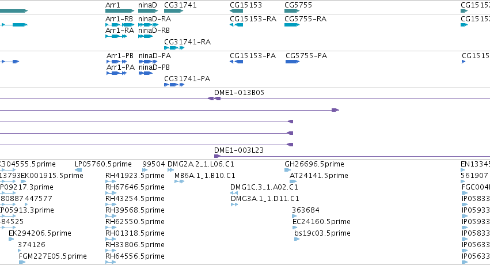Click EST DMG1C.3_1.A02.C1
The width and height of the screenshot is (490, 265).
[264, 187]
